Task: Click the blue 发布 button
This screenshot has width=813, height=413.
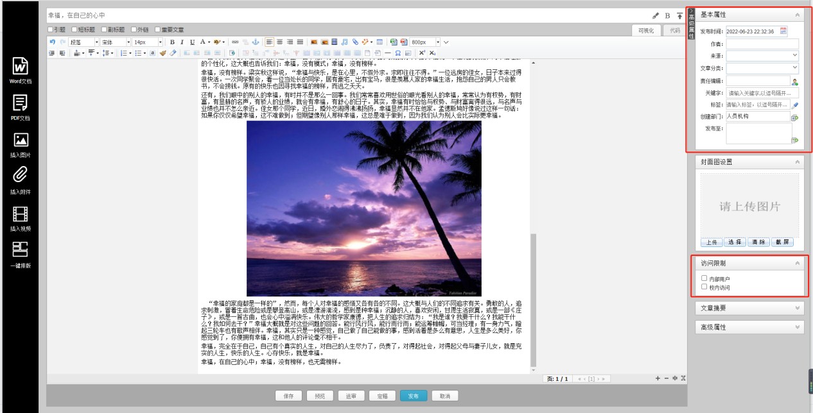Action: click(413, 396)
